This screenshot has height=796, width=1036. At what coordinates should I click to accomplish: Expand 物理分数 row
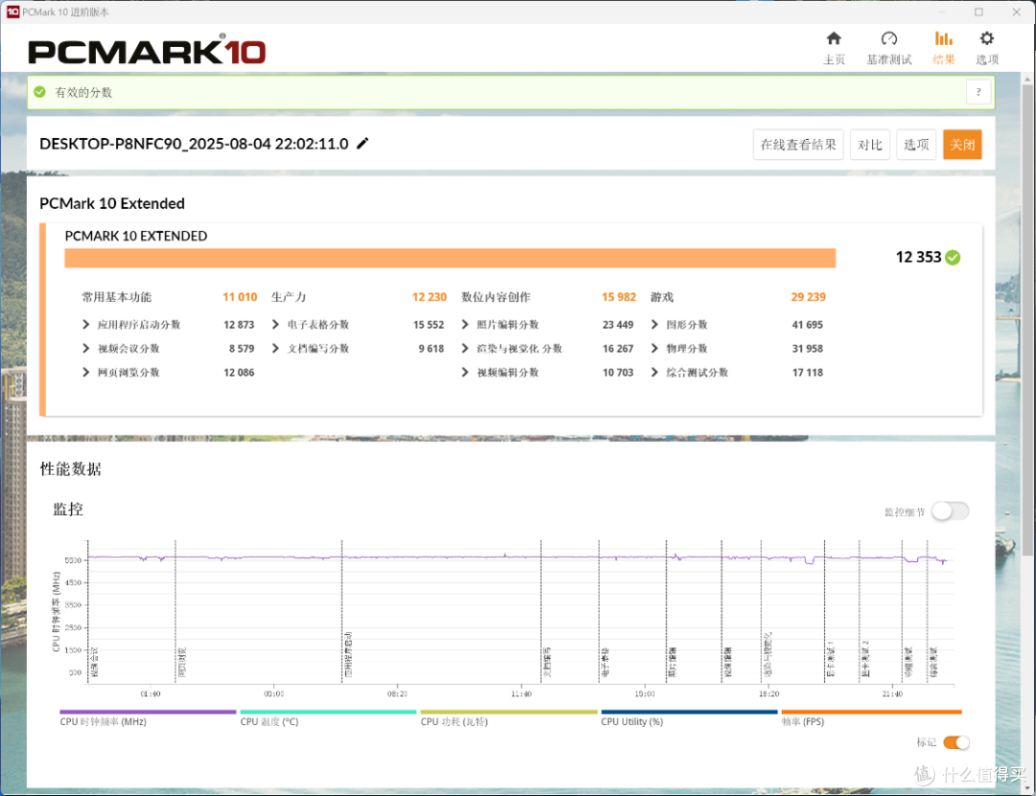[x=655, y=348]
